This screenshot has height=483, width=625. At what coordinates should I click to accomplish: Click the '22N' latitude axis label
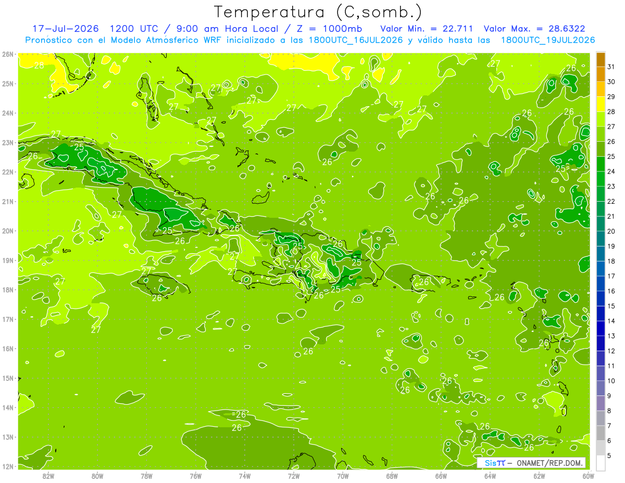(8, 172)
